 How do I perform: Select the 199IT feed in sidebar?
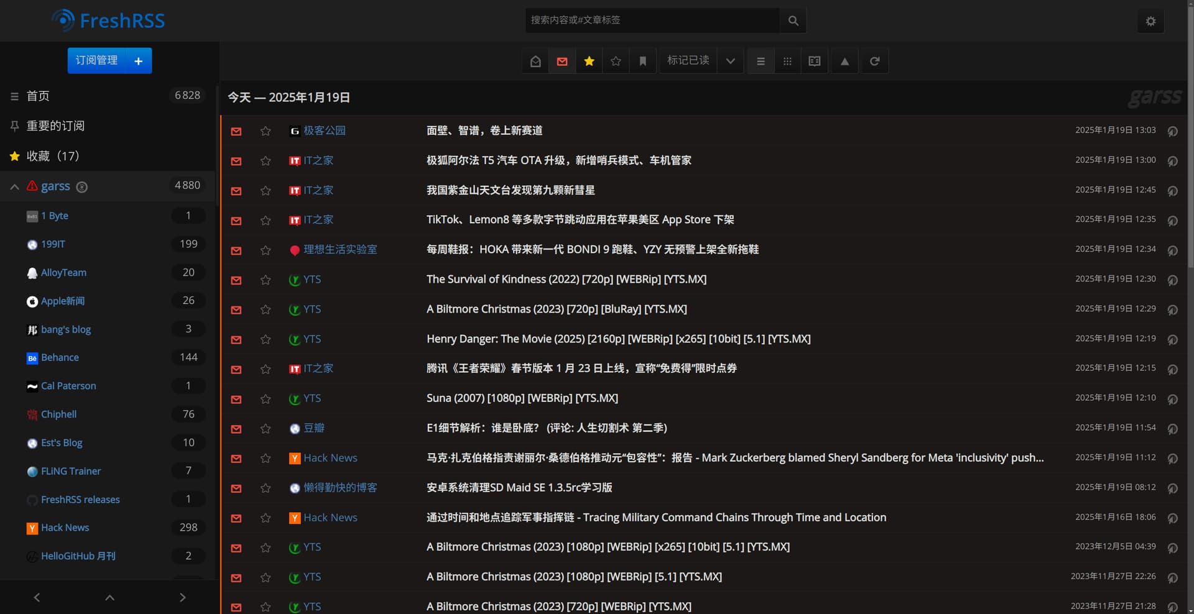point(53,244)
